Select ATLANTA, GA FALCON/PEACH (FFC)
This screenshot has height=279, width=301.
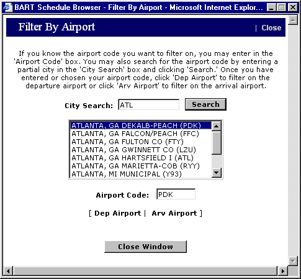tap(141, 134)
